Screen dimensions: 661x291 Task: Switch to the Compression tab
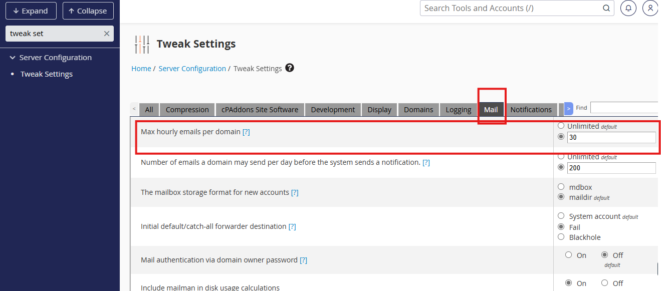[187, 110]
